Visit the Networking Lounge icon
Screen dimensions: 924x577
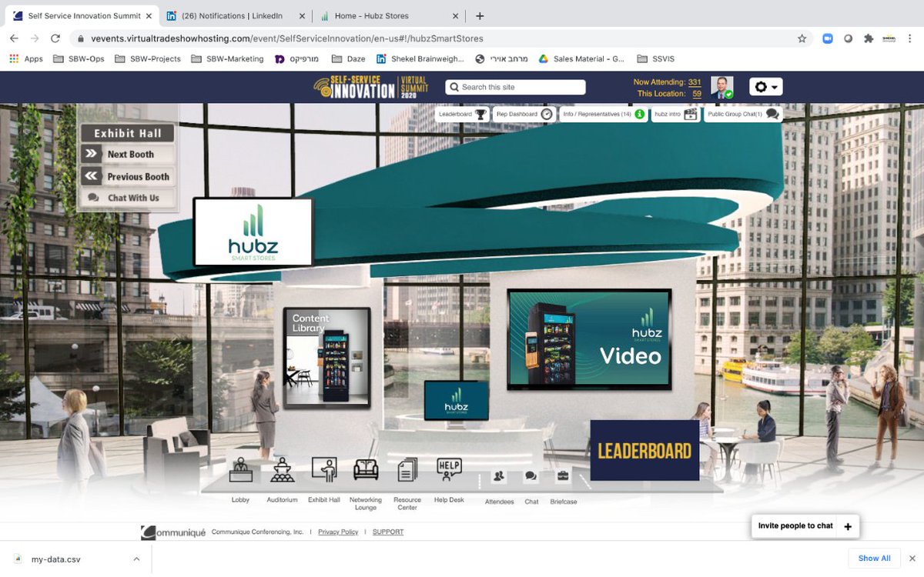366,470
